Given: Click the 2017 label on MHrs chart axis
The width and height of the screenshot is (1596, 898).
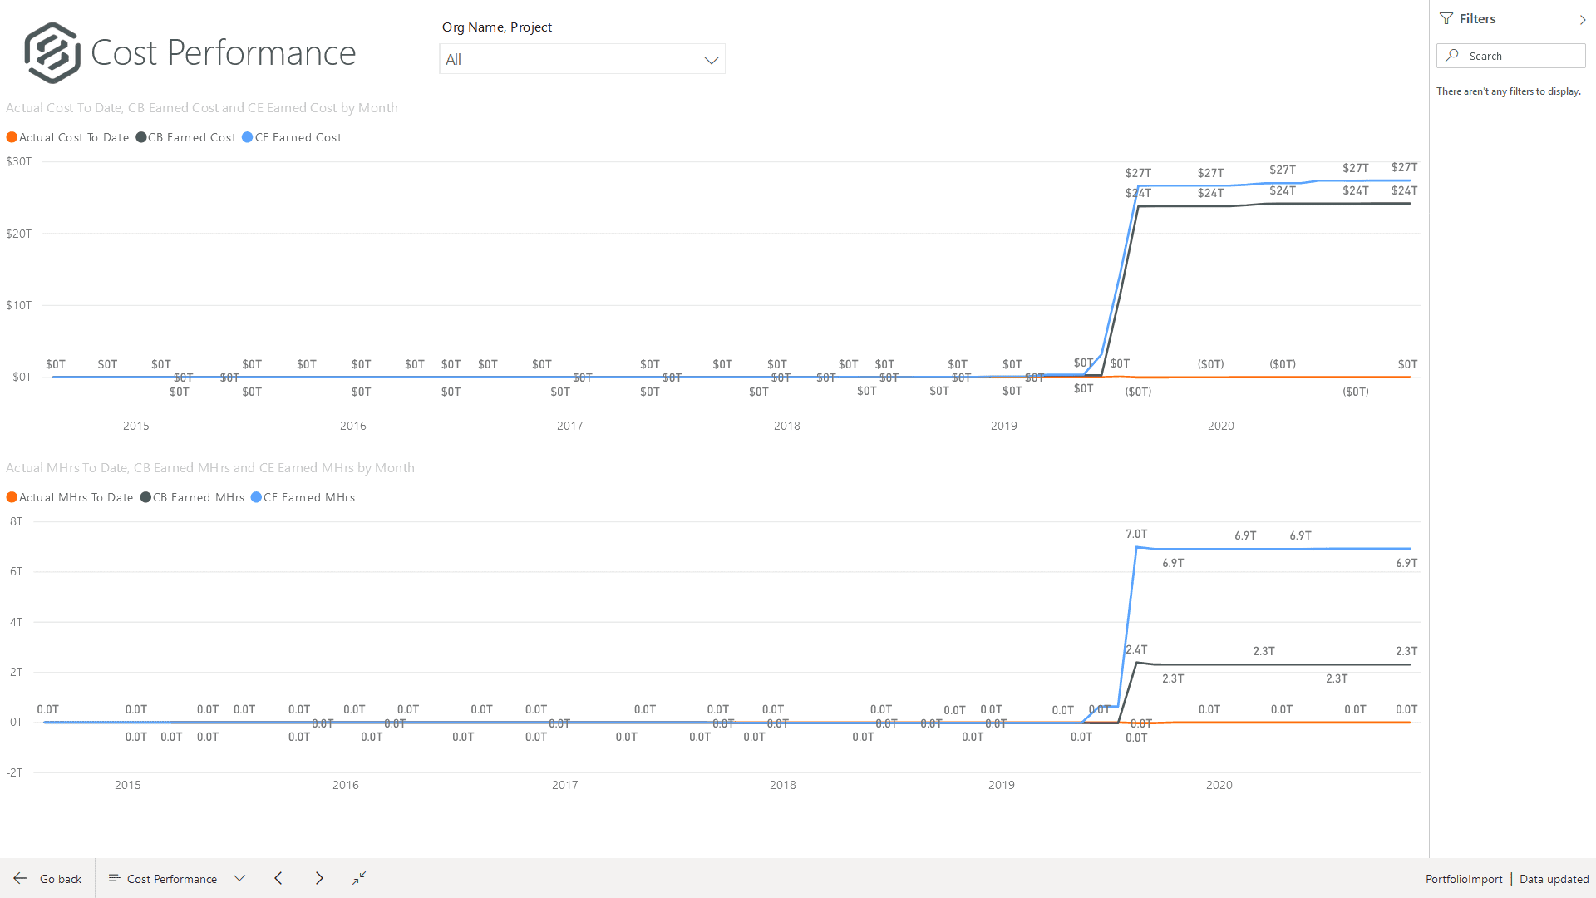Looking at the screenshot, I should 564,785.
